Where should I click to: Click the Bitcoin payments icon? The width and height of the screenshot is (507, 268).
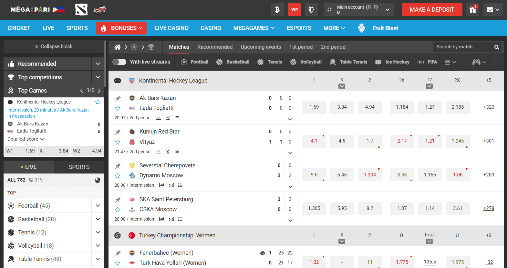pyautogui.click(x=277, y=10)
